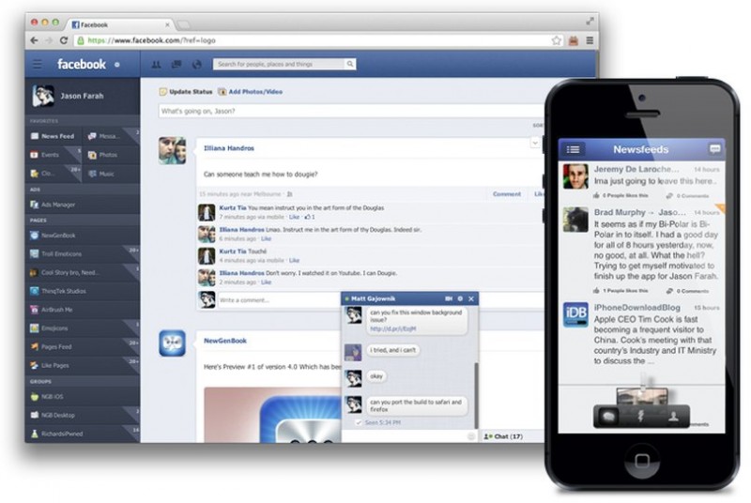Viewport: 751px width, 503px height.
Task: Open Pages Feed in the sidebar
Action: click(83, 347)
